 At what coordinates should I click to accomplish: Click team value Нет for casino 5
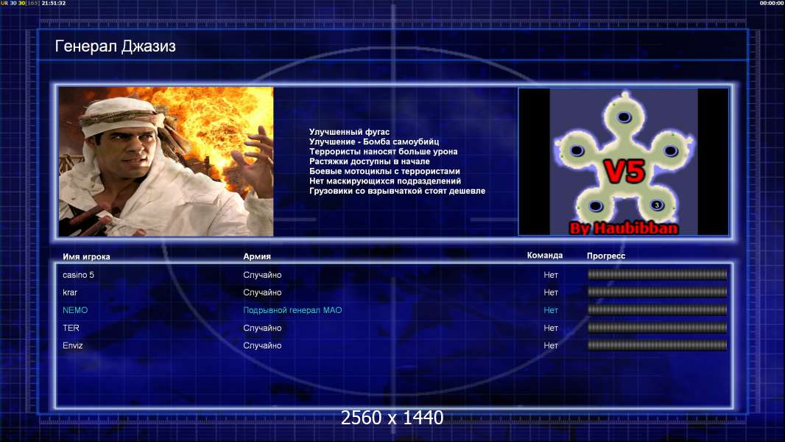point(551,275)
